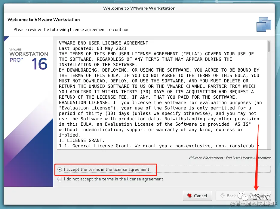Select 'I accept the terms' radio button
The height and width of the screenshot is (209, 280).
(60, 169)
